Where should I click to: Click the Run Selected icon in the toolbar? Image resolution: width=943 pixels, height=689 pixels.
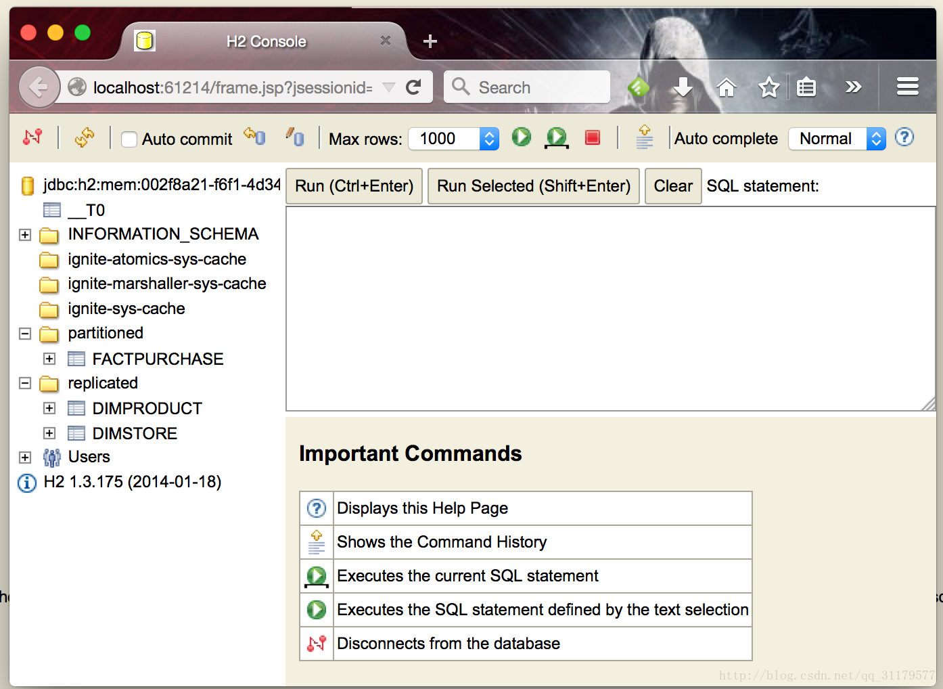[557, 137]
